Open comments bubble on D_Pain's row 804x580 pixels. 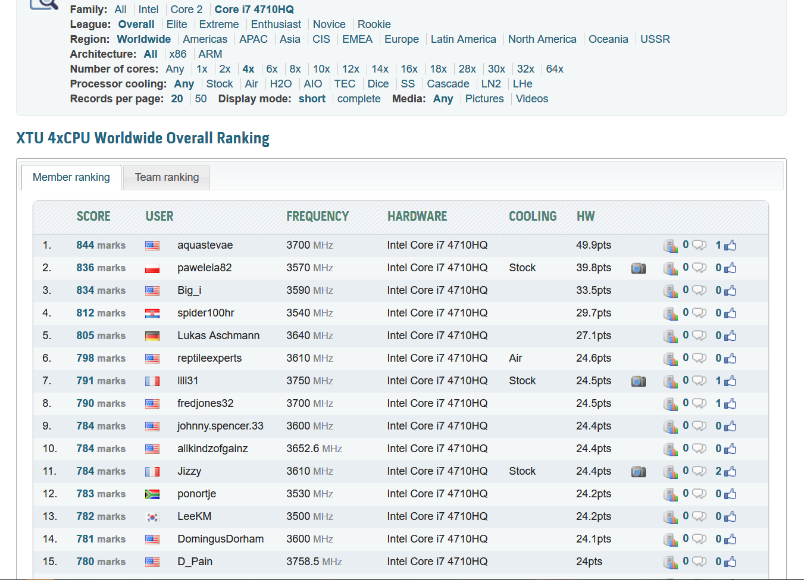[699, 562]
